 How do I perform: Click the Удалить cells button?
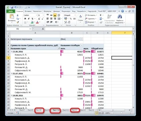(90, 19)
